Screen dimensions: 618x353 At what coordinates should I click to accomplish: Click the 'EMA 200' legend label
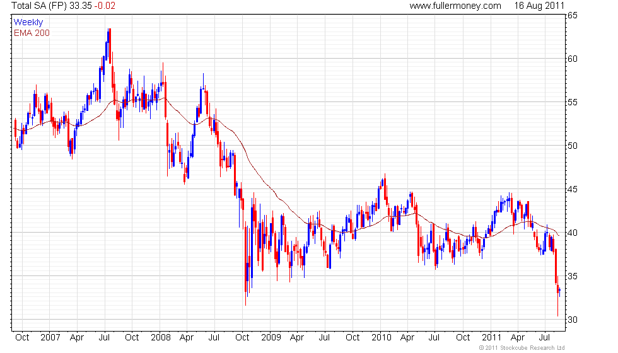tap(32, 33)
